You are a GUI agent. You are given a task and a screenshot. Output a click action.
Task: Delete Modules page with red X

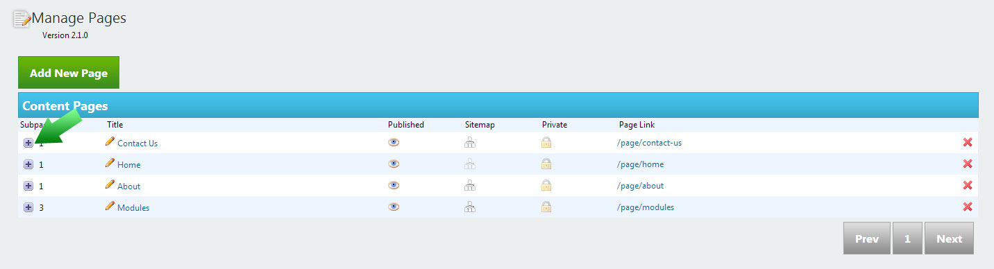pyautogui.click(x=968, y=207)
